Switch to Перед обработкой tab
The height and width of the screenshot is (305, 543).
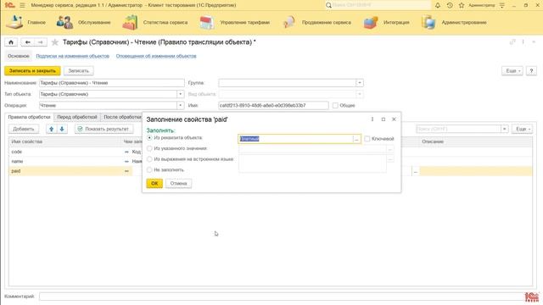(x=77, y=117)
